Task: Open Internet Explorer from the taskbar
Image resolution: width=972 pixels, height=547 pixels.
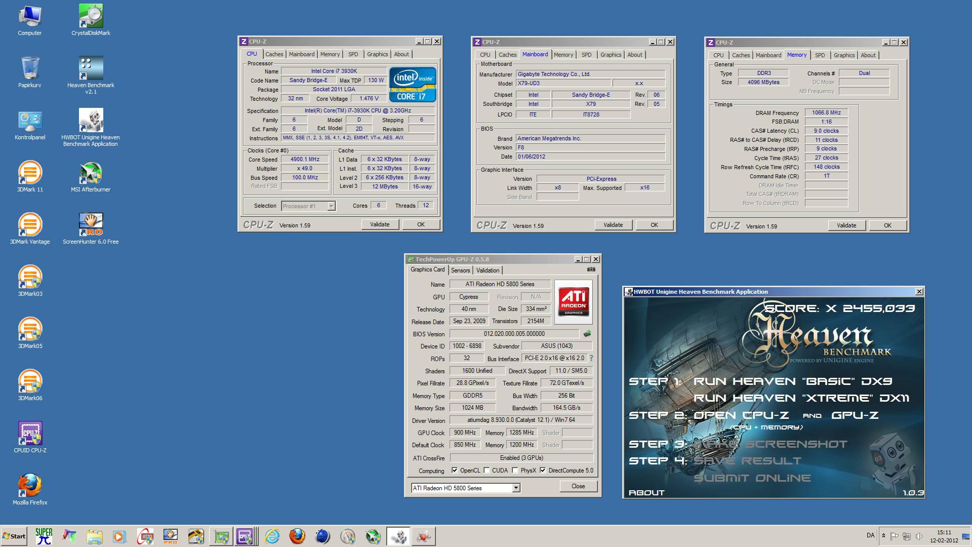Action: pyautogui.click(x=272, y=536)
